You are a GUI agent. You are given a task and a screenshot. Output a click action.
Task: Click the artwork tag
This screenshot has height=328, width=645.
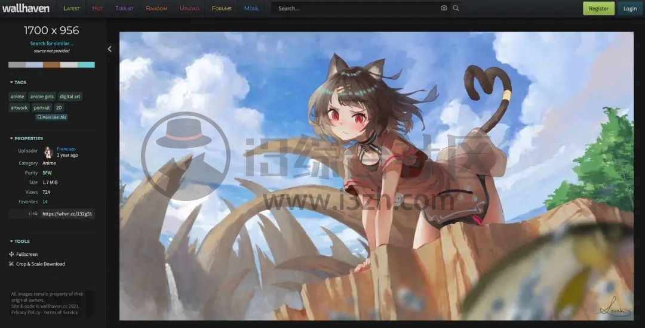(19, 107)
